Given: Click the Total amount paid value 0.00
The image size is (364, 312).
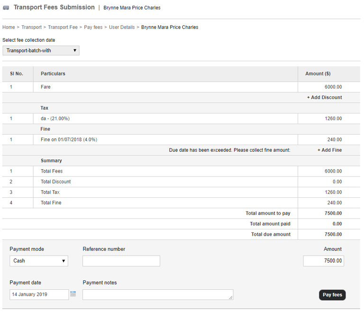Looking at the screenshot, I should (337, 224).
